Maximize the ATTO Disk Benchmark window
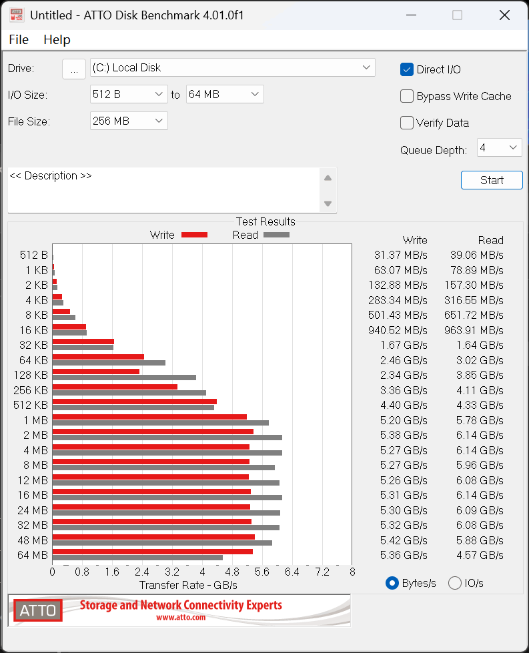The width and height of the screenshot is (529, 653). pos(458,15)
